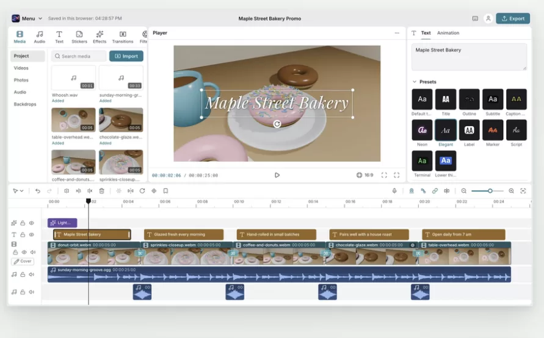Mute the main video track audio

tap(33, 252)
